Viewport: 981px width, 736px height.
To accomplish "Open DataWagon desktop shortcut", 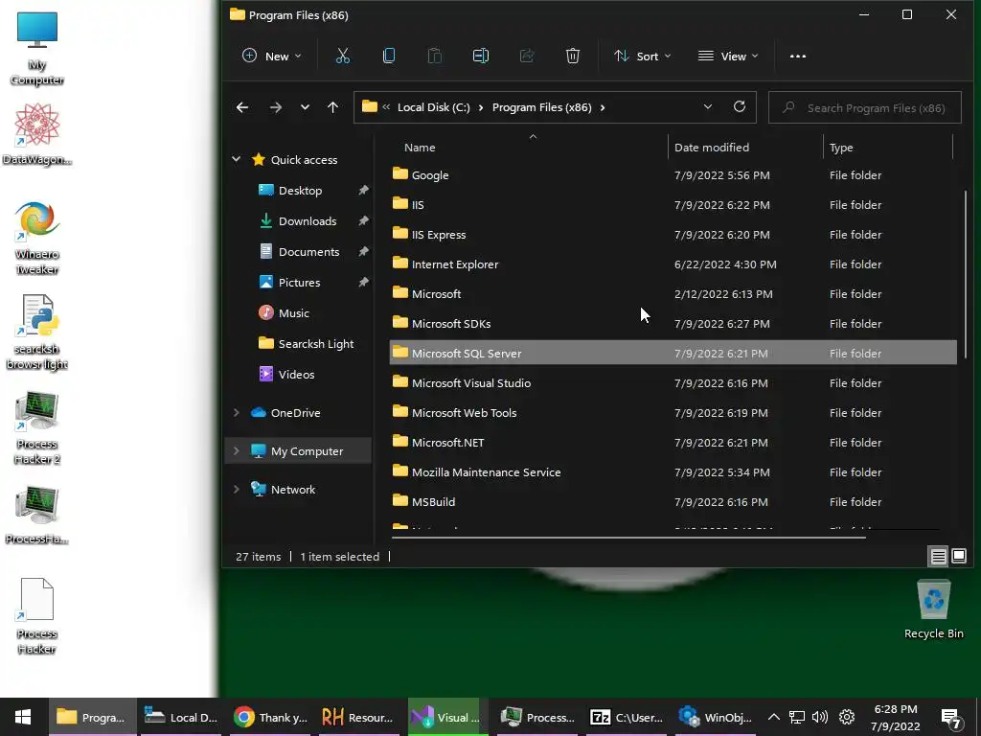I will coord(37,134).
